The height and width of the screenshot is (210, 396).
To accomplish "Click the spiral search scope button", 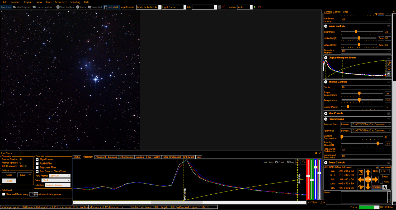I will [x=361, y=172].
